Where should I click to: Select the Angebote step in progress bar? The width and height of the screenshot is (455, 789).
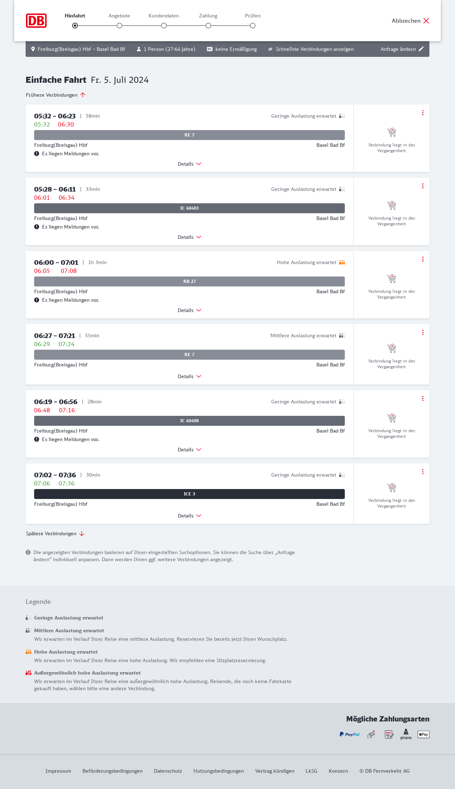tap(119, 26)
